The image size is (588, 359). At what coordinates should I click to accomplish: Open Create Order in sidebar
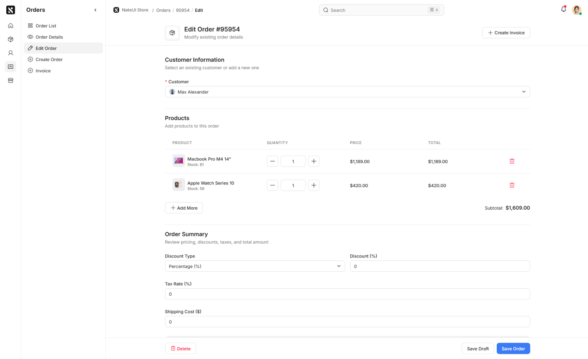(63, 59)
